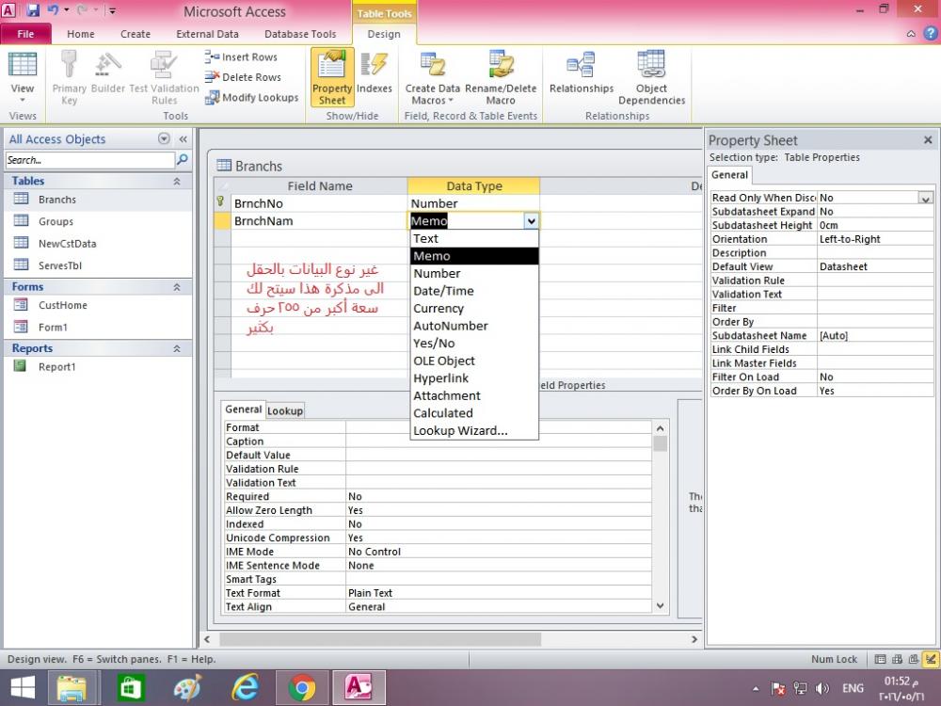The width and height of the screenshot is (941, 706).
Task: Open the File tab
Action: coord(25,34)
